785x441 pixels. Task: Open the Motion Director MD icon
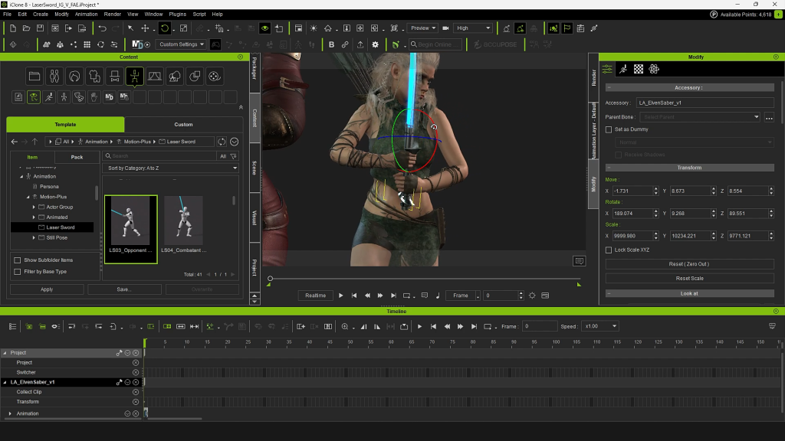click(x=138, y=44)
